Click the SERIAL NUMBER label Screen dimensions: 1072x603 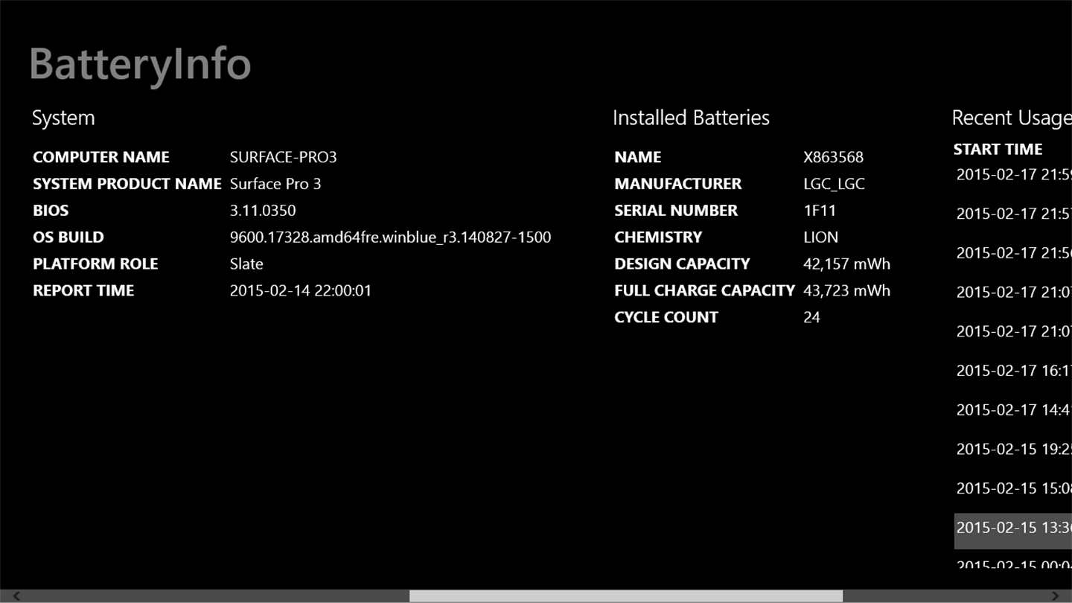point(676,211)
